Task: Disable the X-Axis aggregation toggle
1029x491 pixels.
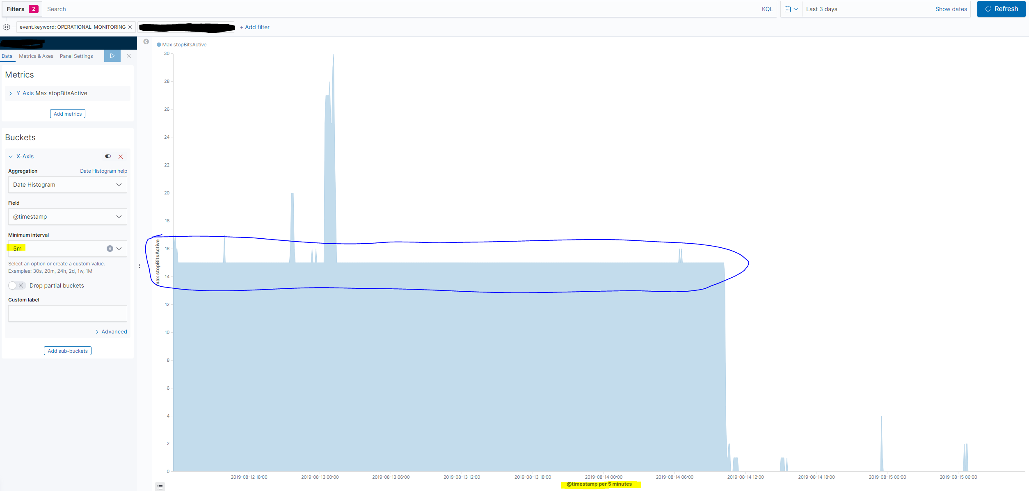Action: (x=108, y=156)
